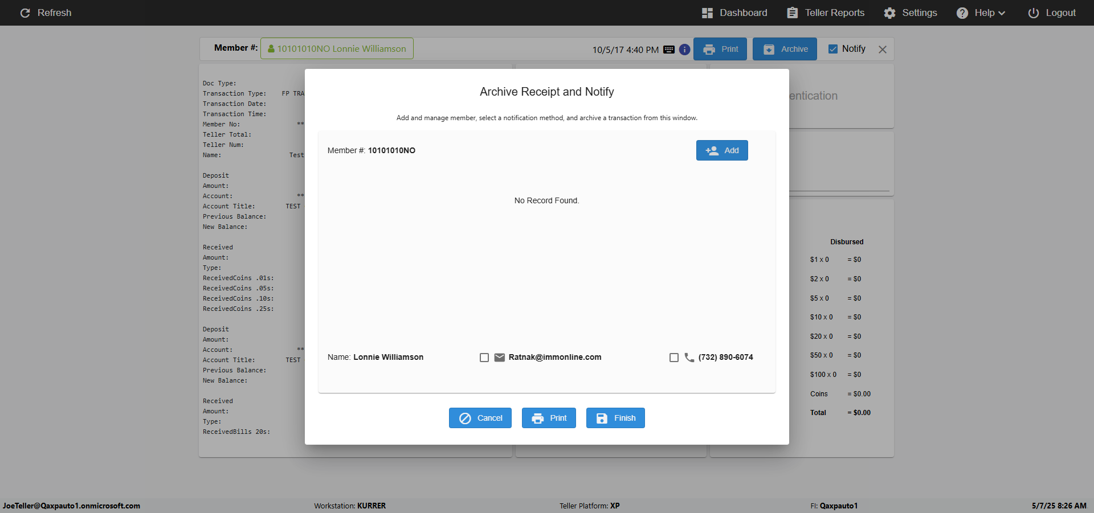Viewport: 1094px width, 513px height.
Task: Click FI: Qaxpauto1 in status bar
Action: (x=834, y=506)
